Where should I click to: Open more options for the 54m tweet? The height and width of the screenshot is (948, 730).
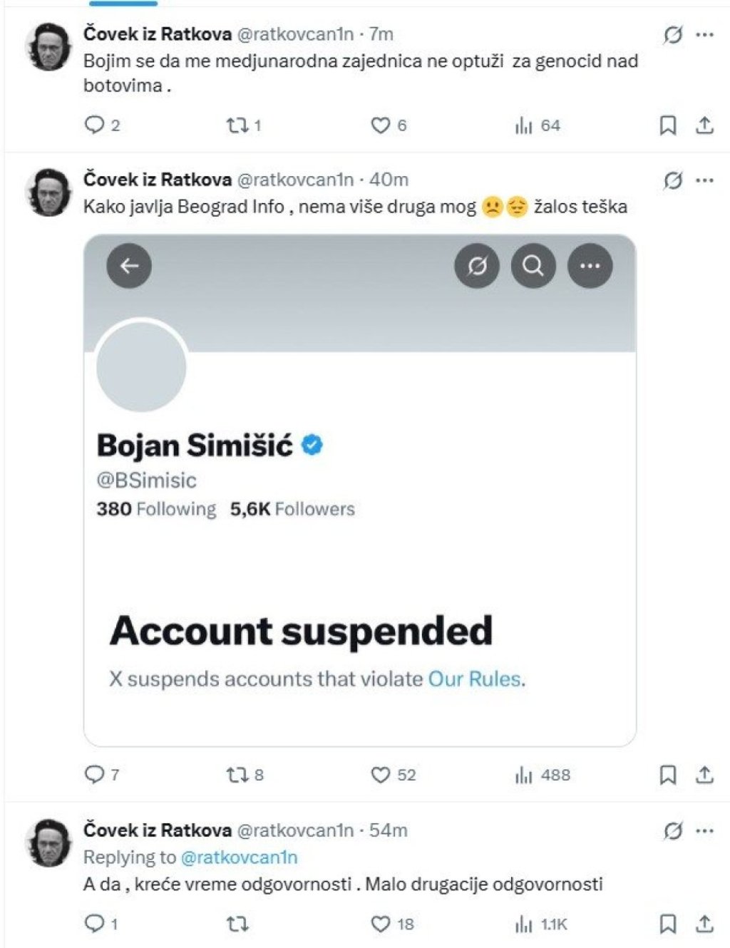tap(704, 830)
